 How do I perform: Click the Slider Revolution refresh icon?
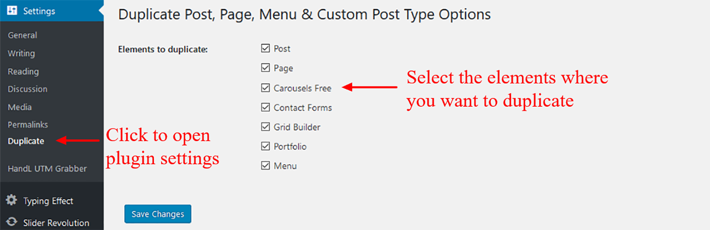pos(11,223)
